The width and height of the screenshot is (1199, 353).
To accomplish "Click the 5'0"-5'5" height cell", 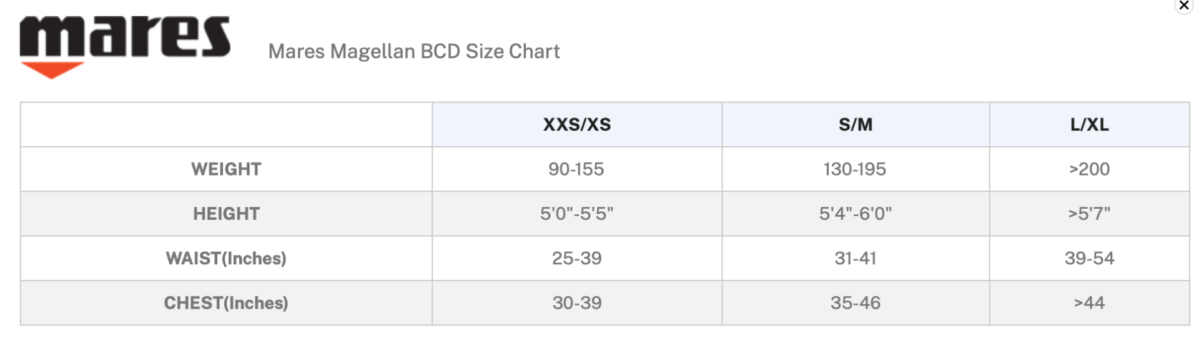I will (x=576, y=214).
